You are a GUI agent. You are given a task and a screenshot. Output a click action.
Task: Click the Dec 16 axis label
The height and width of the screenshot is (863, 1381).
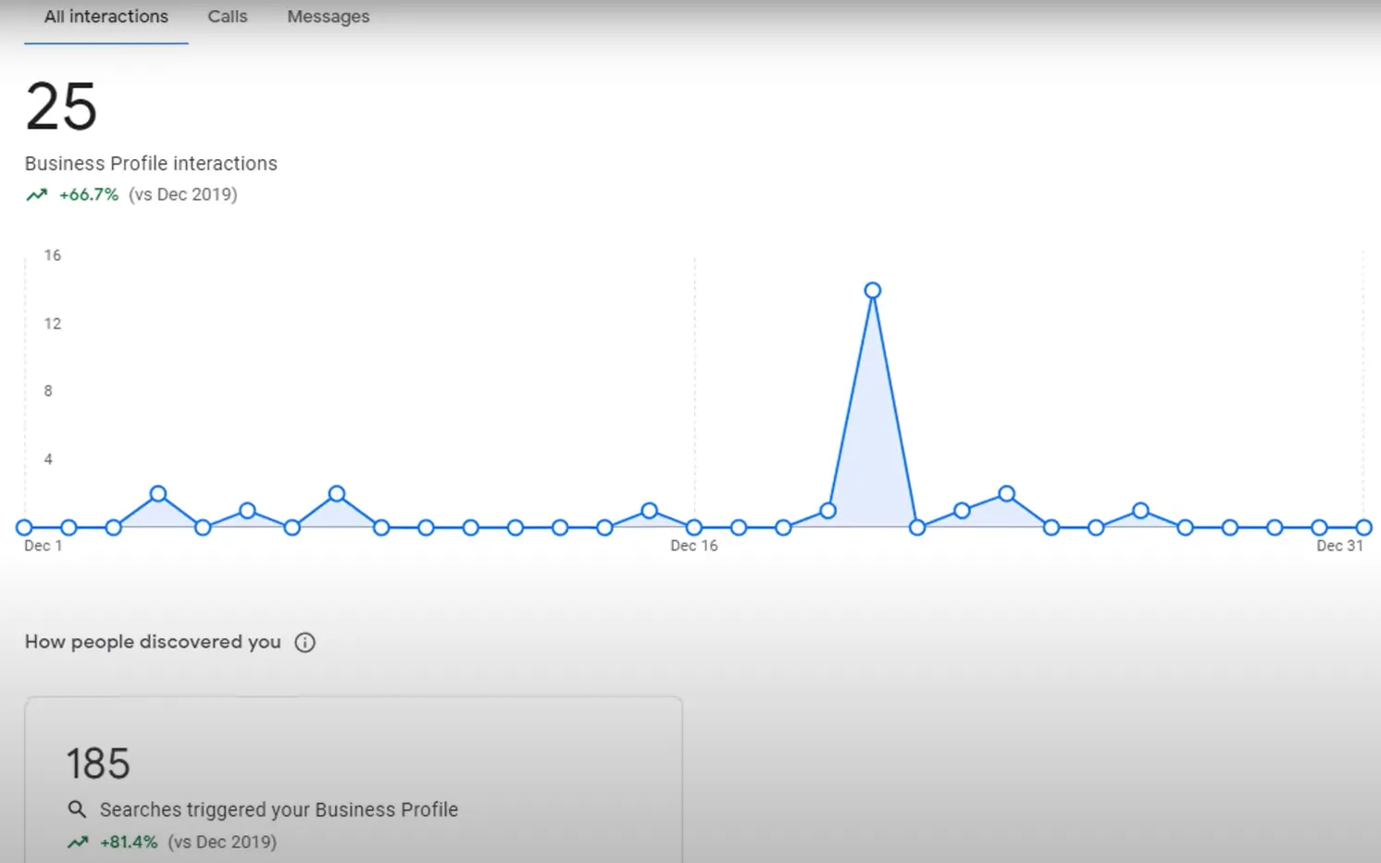pos(693,546)
